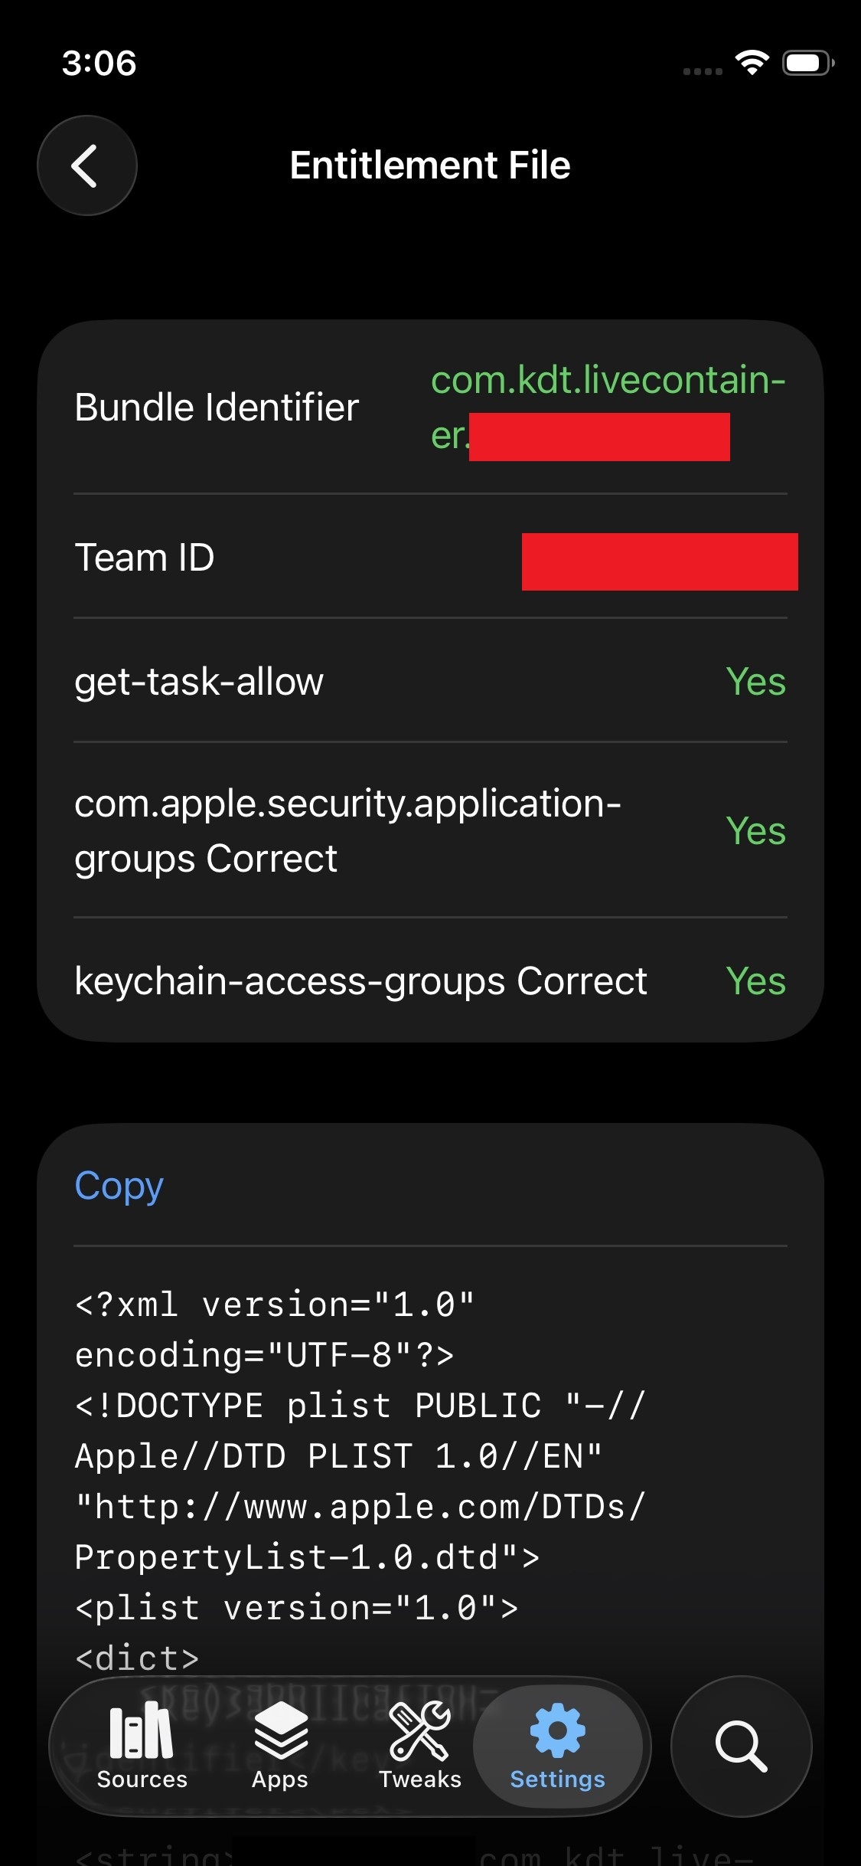Tap the Copy link above the XML
The image size is (861, 1866).
[x=118, y=1184]
